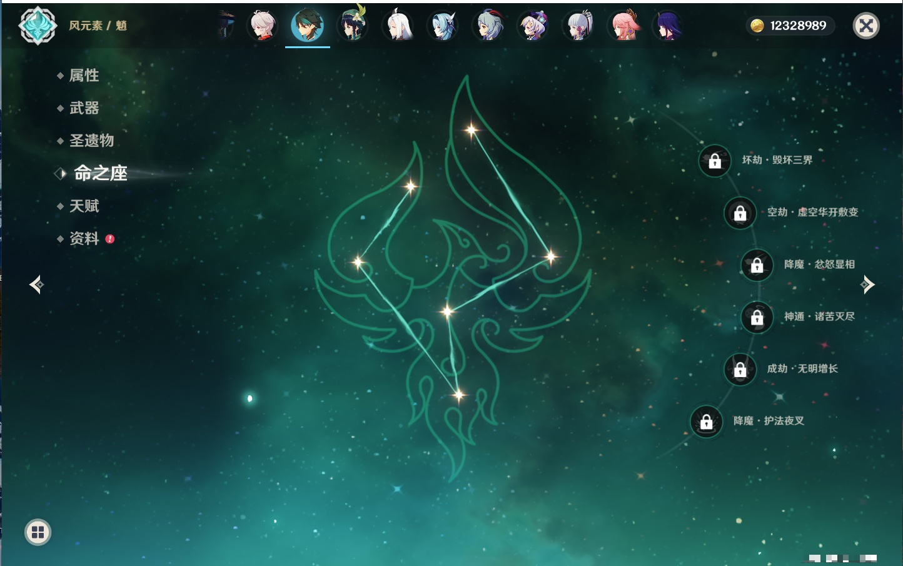Image resolution: width=903 pixels, height=566 pixels.
Task: Select Kaedehara Kazuha's white-haired avatar
Action: [x=263, y=26]
